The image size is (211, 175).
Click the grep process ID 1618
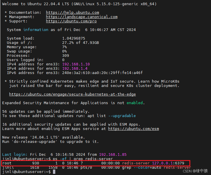[x=35, y=168]
